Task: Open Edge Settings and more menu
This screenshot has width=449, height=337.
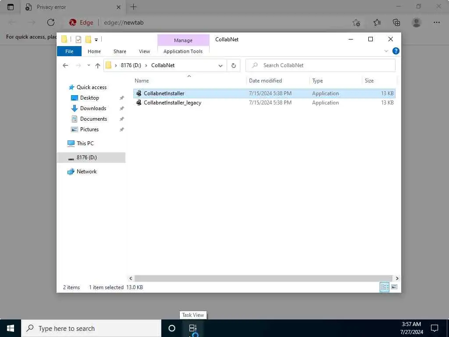Action: click(436, 22)
